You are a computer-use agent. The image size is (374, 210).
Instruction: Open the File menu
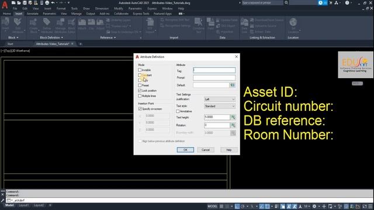tap(15, 8)
